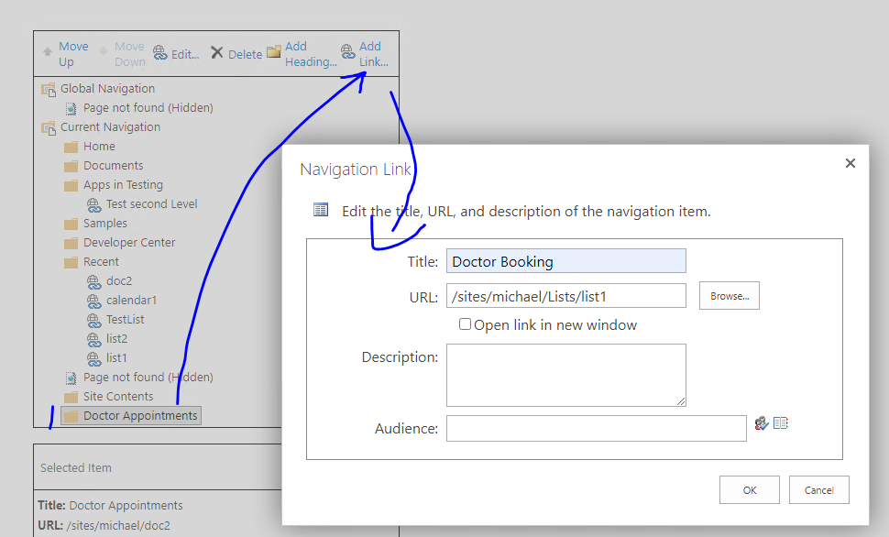Click the calendar1 link icon
Screen dimensions: 889x537
(93, 301)
